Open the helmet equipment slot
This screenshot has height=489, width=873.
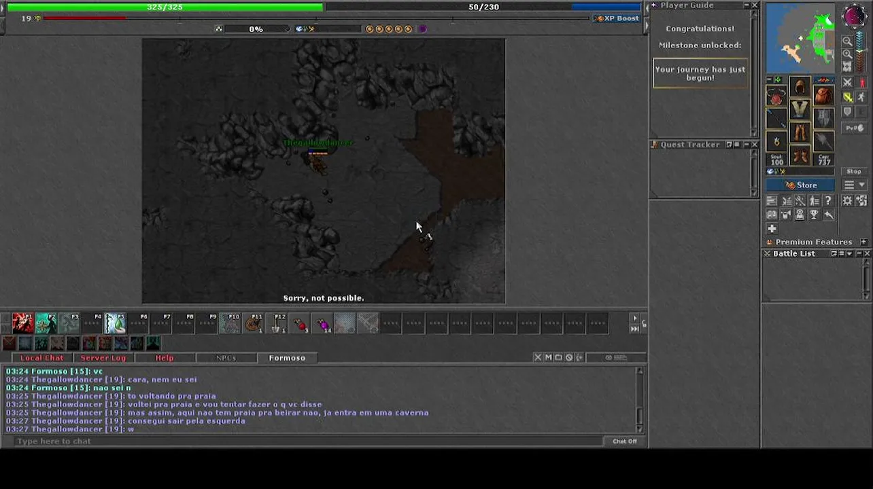[800, 87]
